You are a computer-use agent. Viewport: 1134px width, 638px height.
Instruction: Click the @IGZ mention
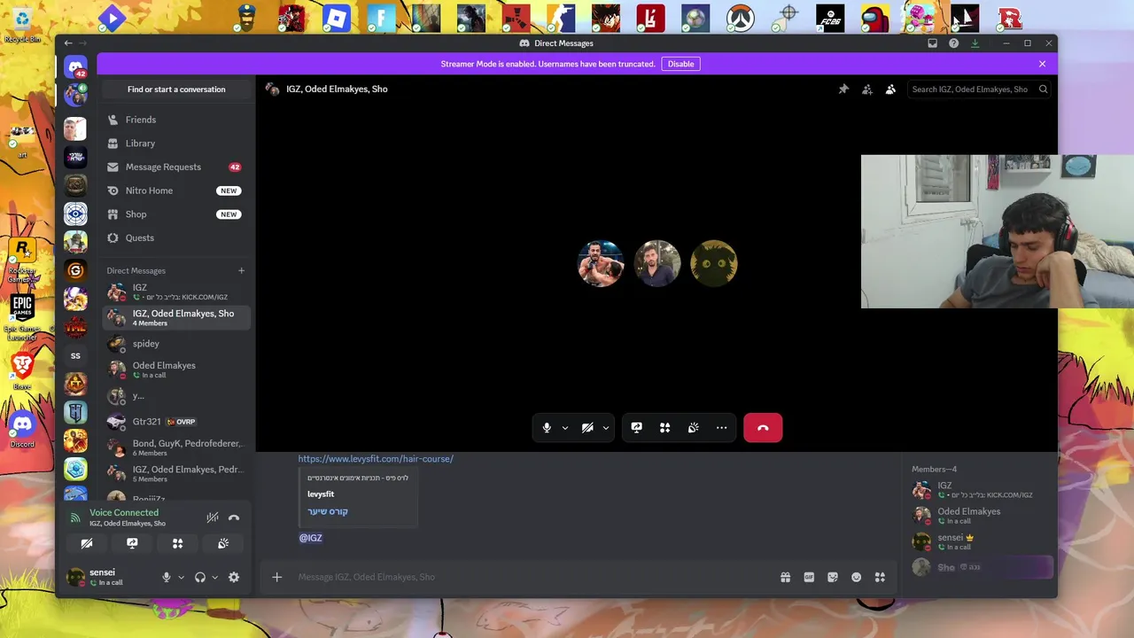tap(311, 538)
